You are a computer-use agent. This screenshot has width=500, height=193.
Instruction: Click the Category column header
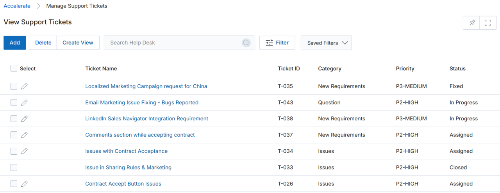tap(330, 69)
